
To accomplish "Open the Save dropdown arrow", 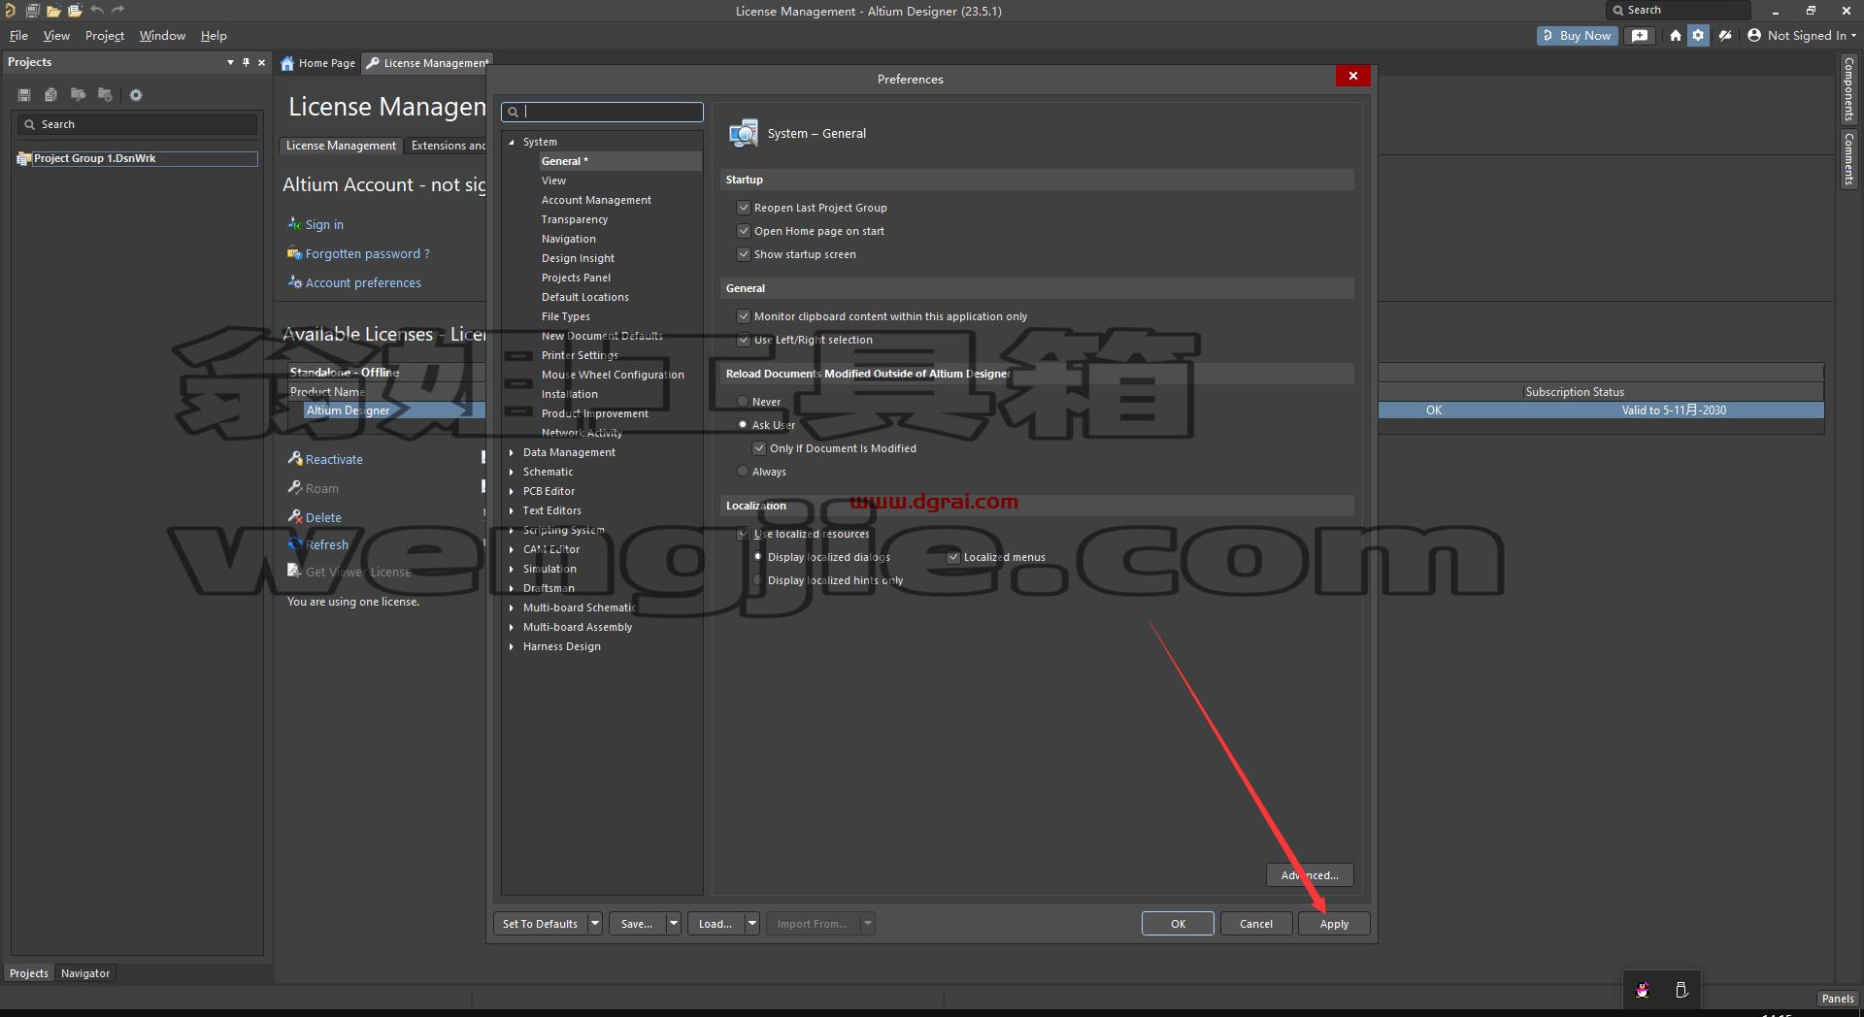I will pos(674,924).
